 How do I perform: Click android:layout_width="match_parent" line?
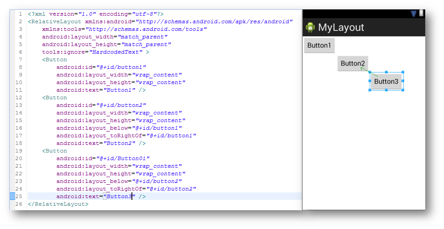pyautogui.click(x=105, y=37)
